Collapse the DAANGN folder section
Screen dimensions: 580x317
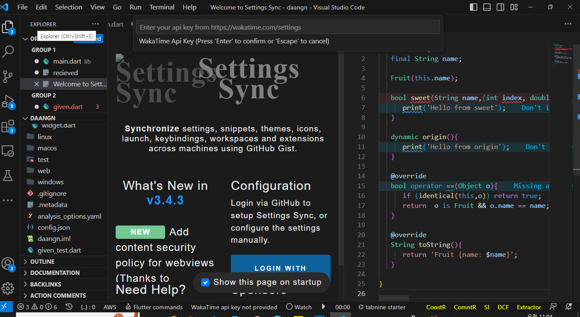pyautogui.click(x=64, y=118)
